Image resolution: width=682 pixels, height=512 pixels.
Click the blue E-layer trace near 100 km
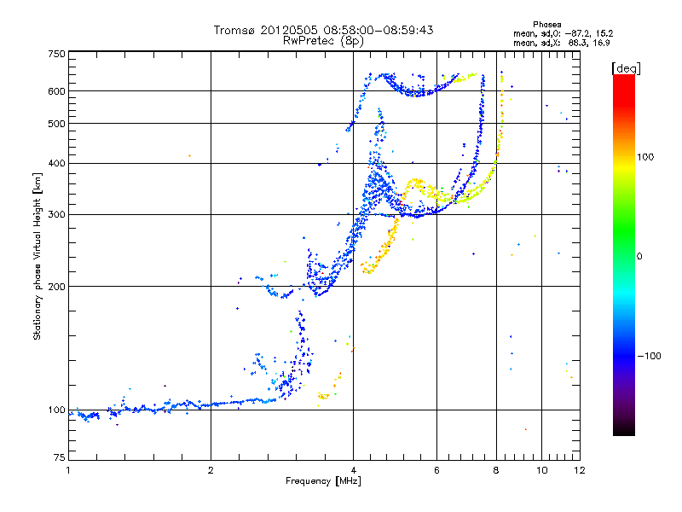(x=174, y=407)
